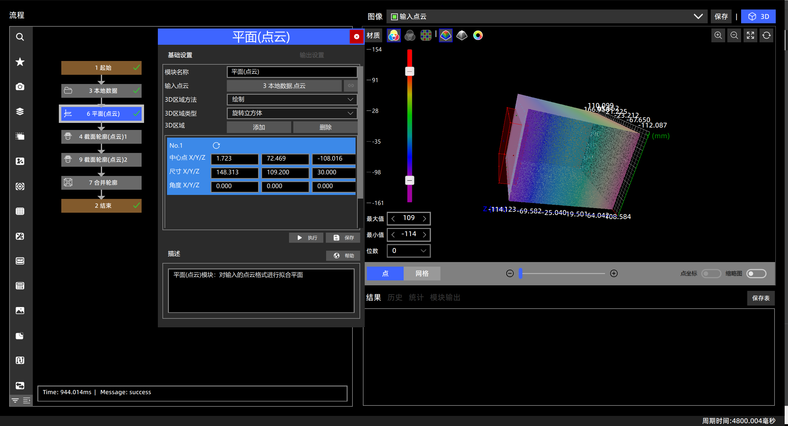Viewport: 788px width, 426px height.
Task: Select the gray solid cube rendering mode
Action: tap(462, 36)
